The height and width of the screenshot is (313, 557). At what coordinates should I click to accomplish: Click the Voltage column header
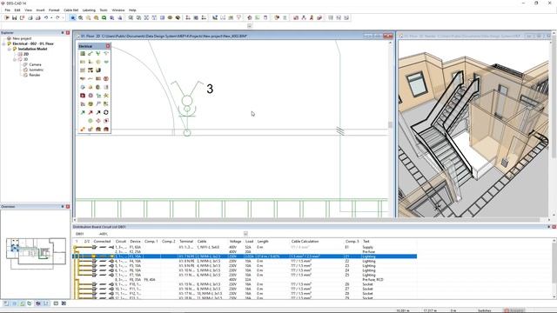tap(235, 242)
